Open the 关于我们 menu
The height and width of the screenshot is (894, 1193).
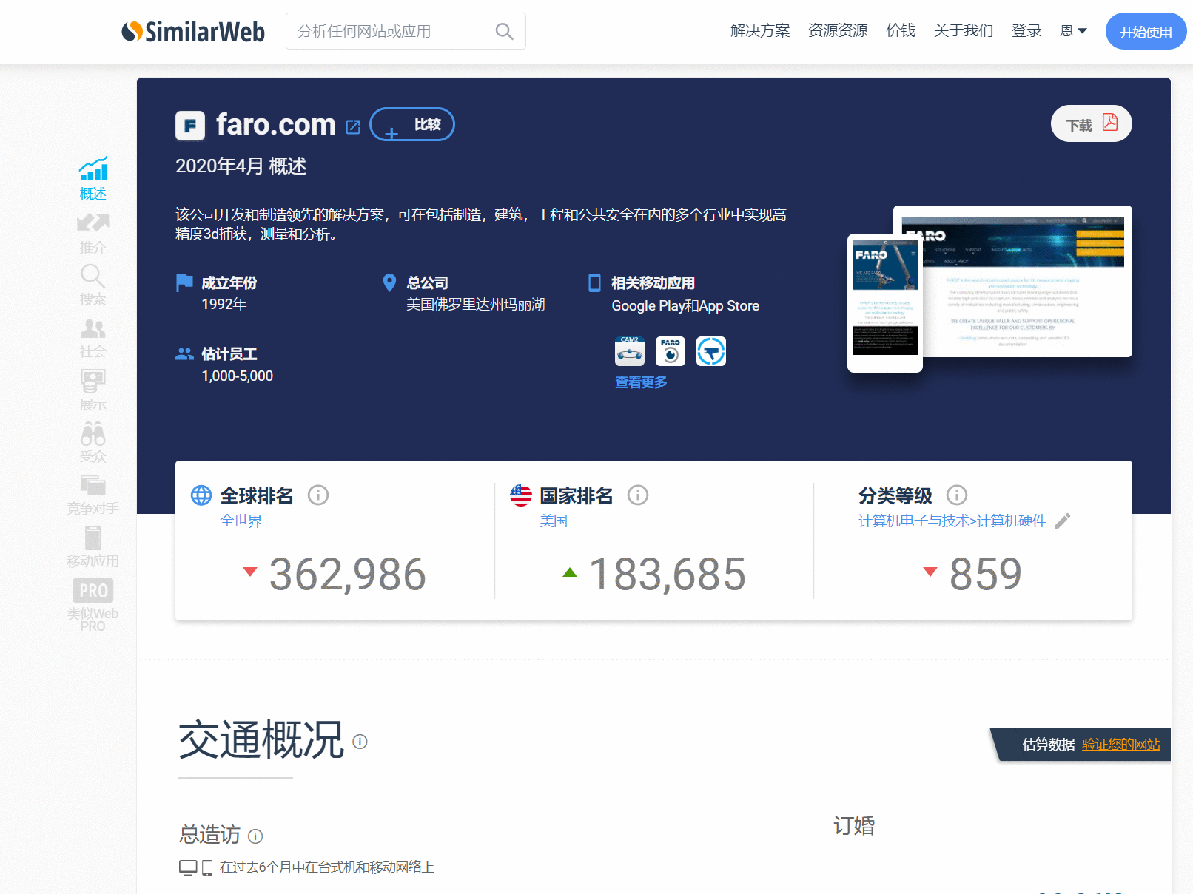point(964,30)
